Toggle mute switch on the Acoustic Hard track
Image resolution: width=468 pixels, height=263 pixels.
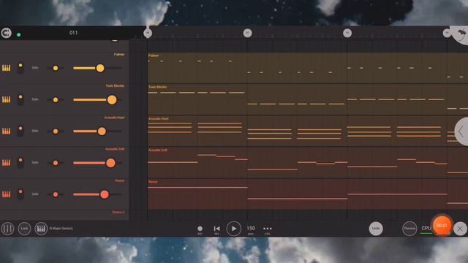pos(20,131)
